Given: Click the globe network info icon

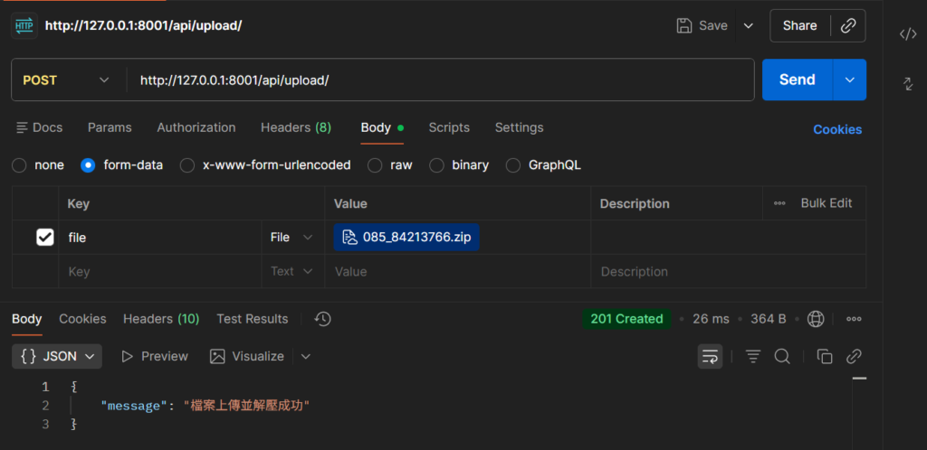Looking at the screenshot, I should point(816,319).
